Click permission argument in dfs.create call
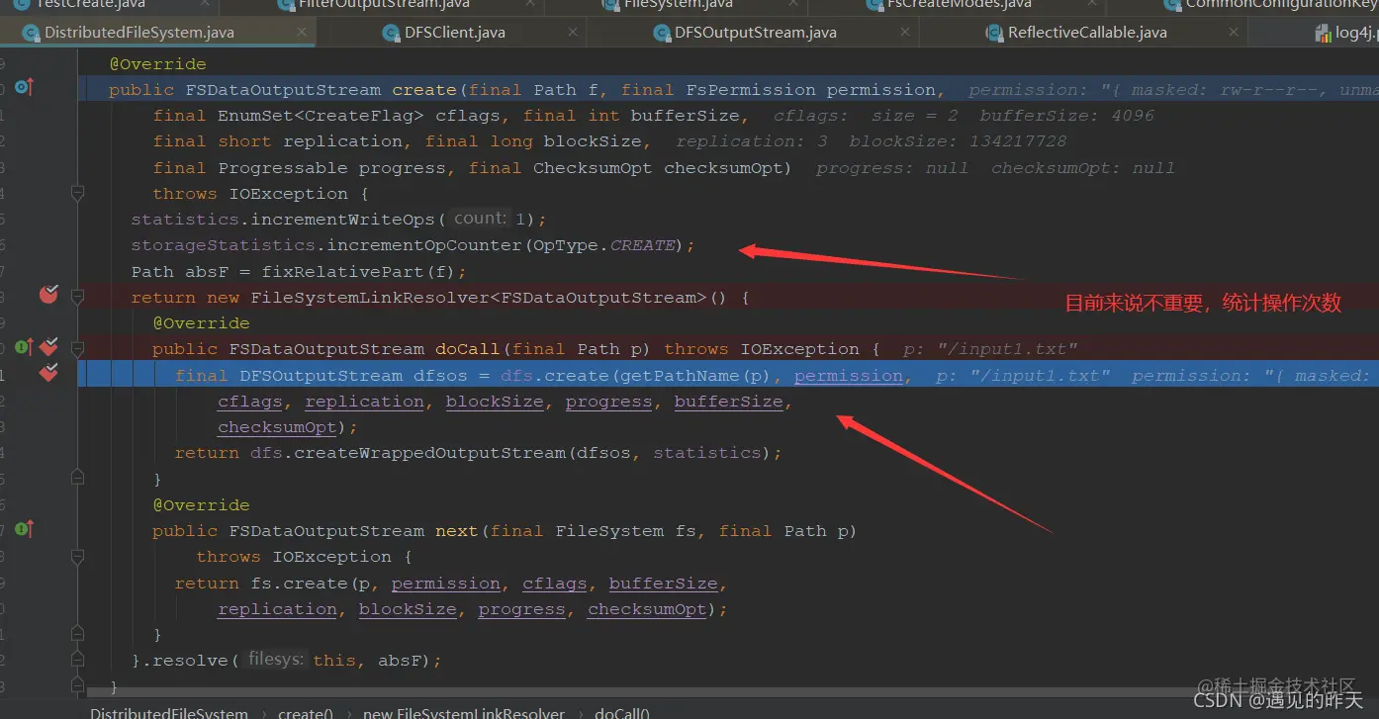Viewport: 1379px width, 719px height. tap(848, 376)
